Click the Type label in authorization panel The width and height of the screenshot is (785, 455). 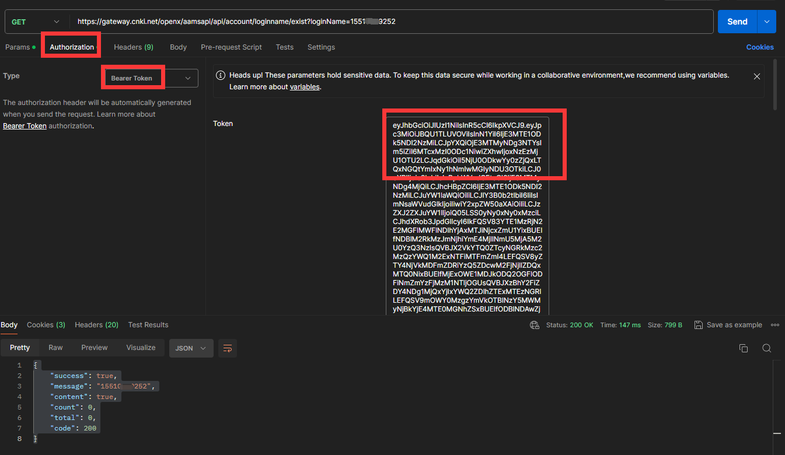coord(11,76)
